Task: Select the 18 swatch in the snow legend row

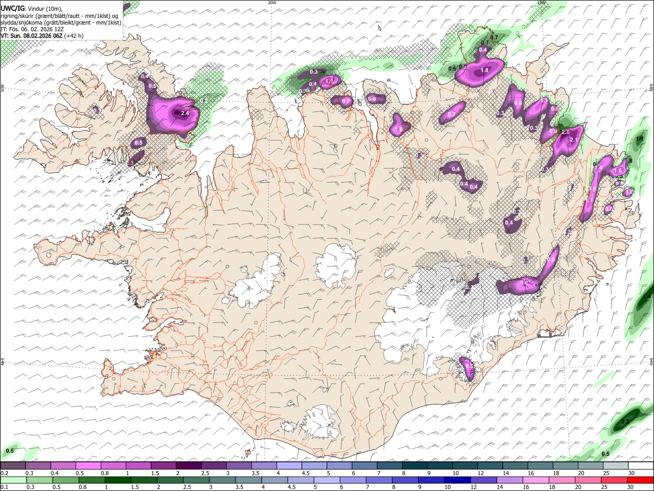Action: (565, 466)
